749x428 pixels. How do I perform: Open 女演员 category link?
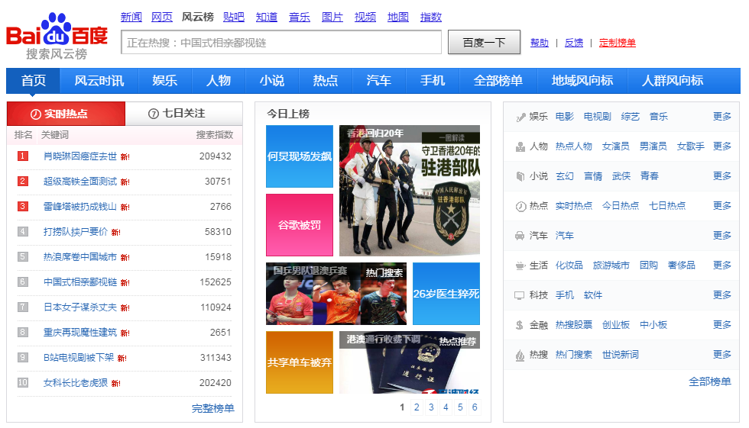click(x=615, y=146)
